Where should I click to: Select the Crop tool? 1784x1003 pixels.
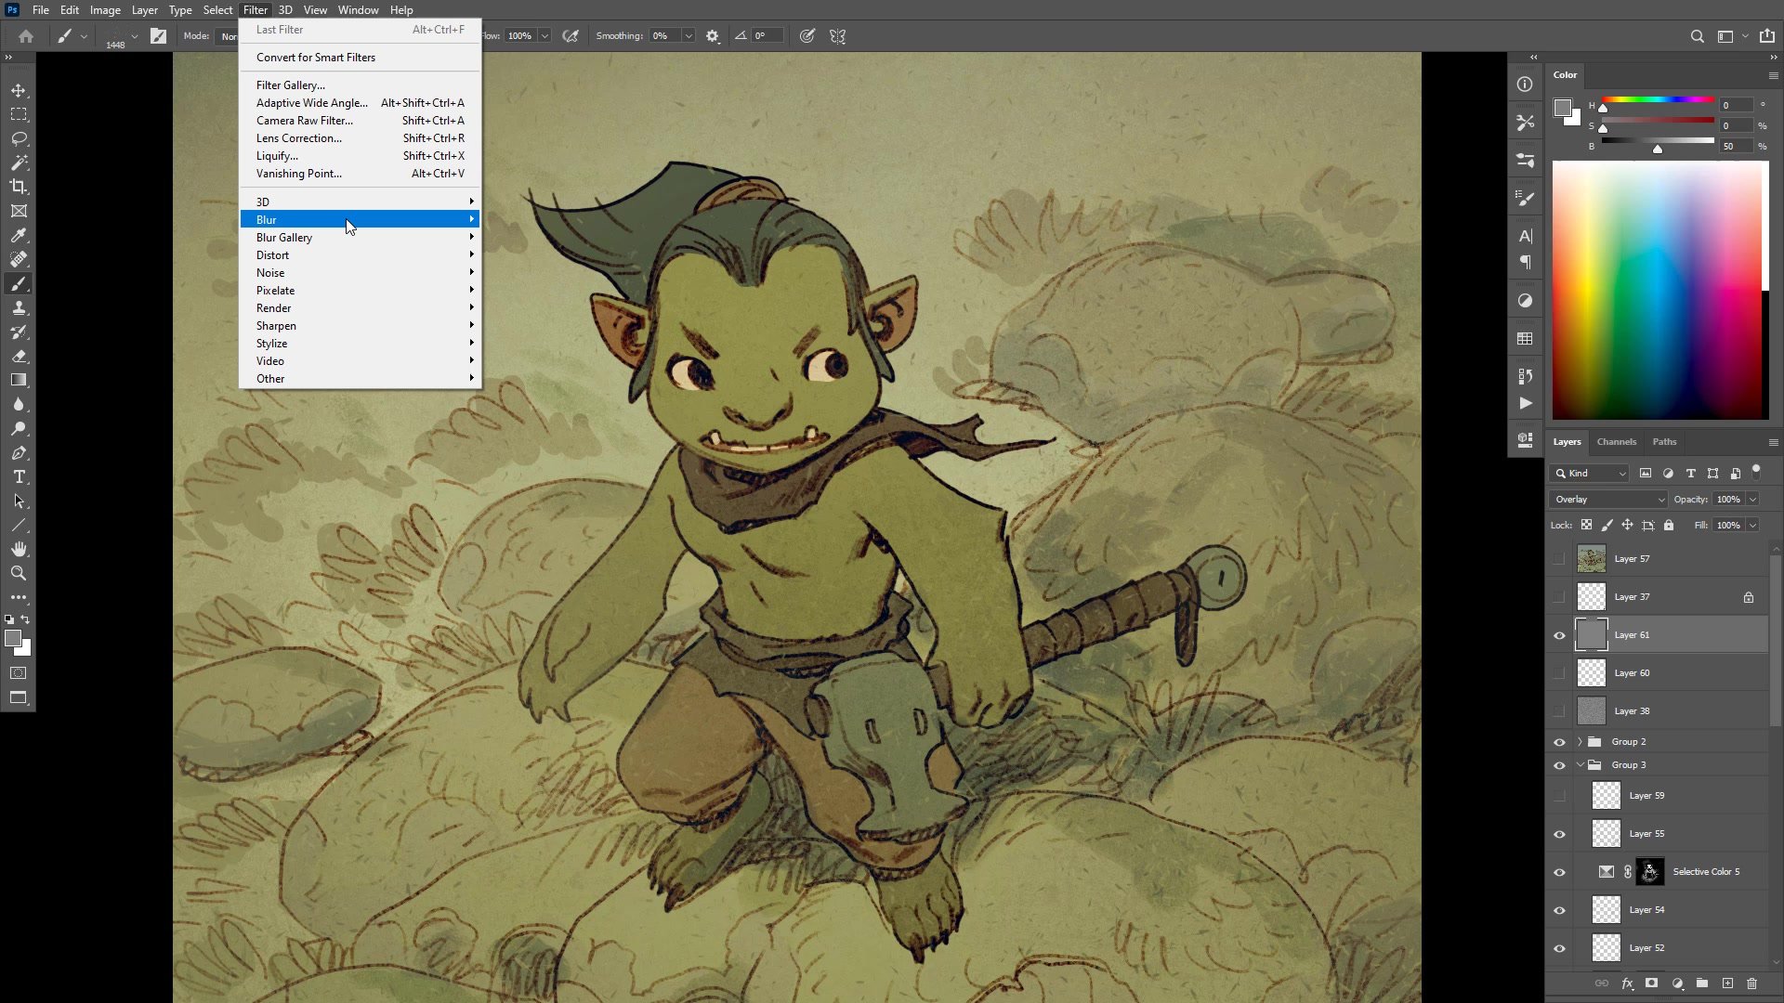[19, 187]
